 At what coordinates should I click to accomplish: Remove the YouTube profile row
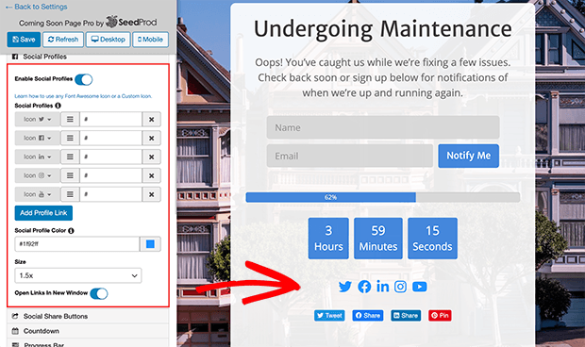pos(152,194)
